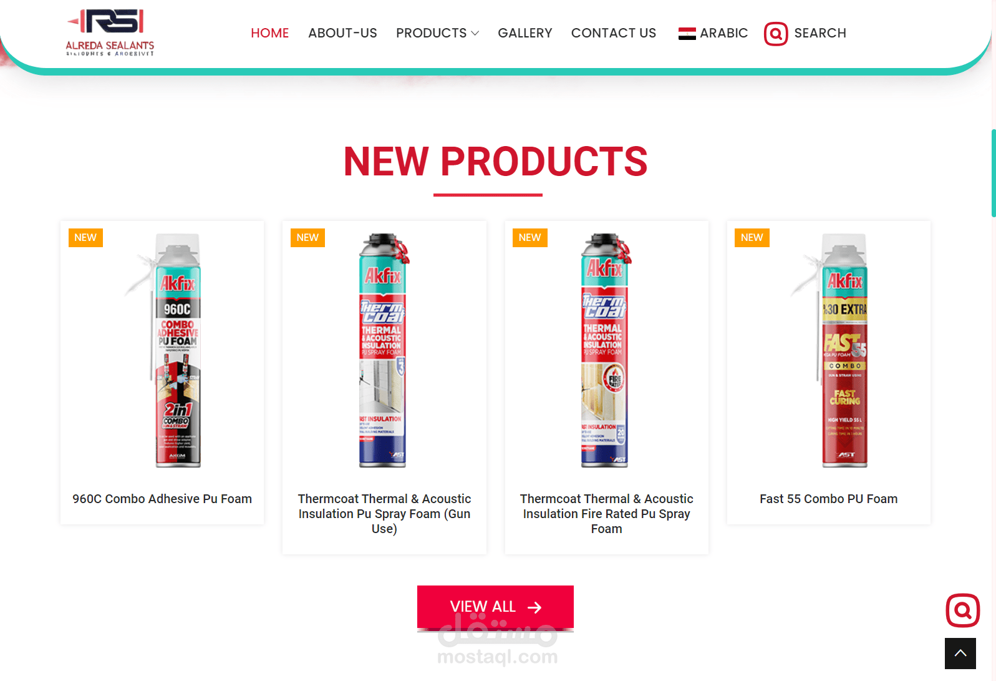
Task: Open the Contact Us page
Action: pos(614,33)
